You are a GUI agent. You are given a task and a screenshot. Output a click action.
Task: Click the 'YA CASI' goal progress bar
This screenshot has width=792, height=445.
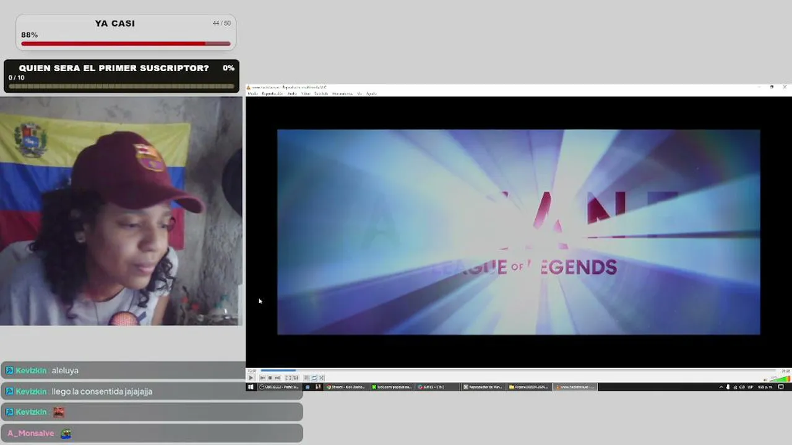click(x=126, y=44)
